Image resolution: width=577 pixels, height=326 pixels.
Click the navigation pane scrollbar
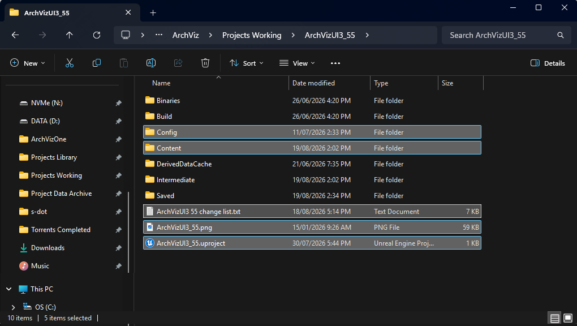(x=128, y=232)
